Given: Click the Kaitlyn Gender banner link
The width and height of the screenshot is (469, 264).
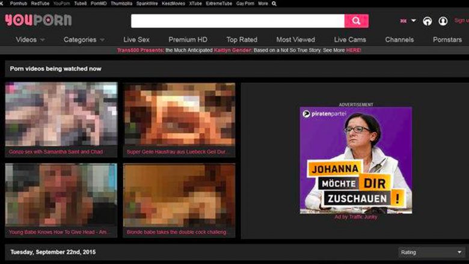Looking at the screenshot, I should coord(233,51).
